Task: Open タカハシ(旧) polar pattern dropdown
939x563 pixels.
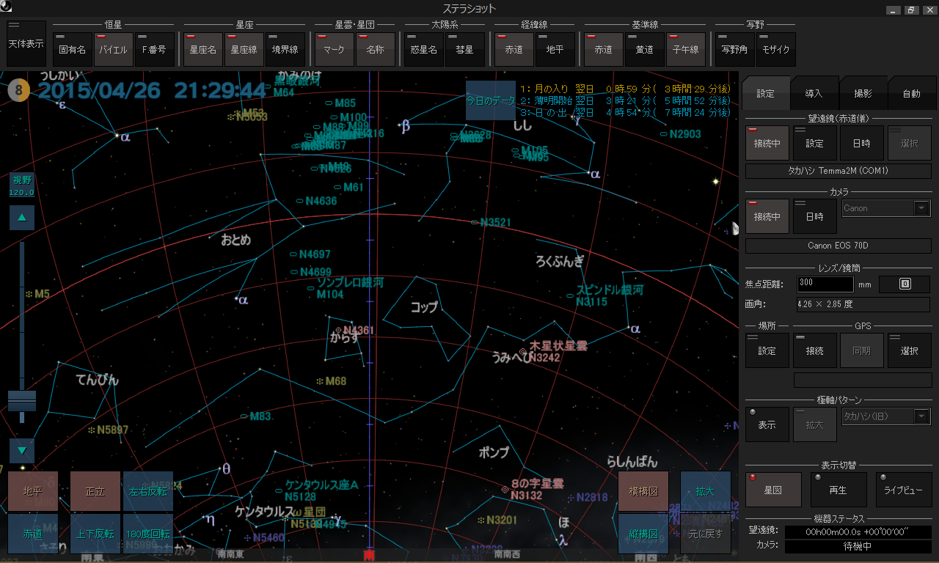Action: tap(886, 416)
